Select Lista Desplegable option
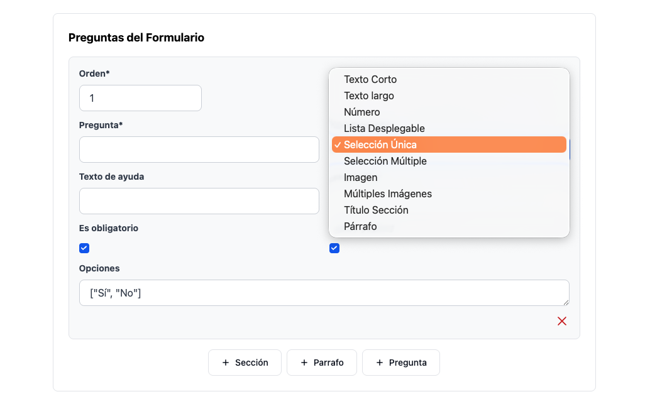 coord(384,129)
